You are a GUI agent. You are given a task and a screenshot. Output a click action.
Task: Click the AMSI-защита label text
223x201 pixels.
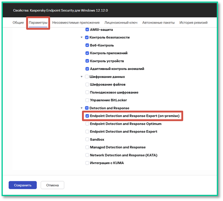coord(101,29)
